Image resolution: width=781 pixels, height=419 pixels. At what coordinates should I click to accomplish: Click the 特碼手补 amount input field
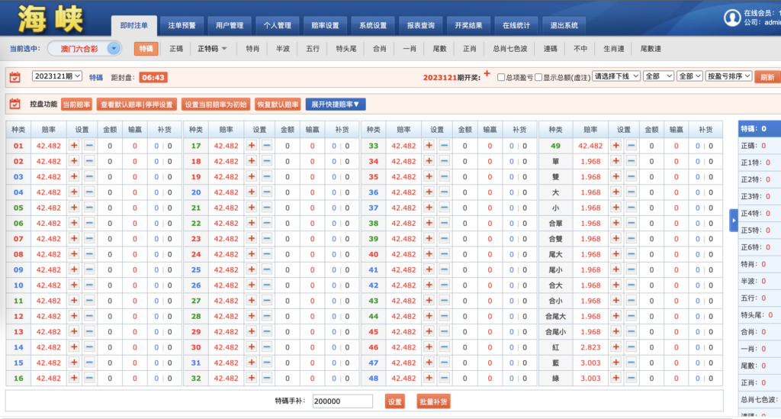[342, 401]
